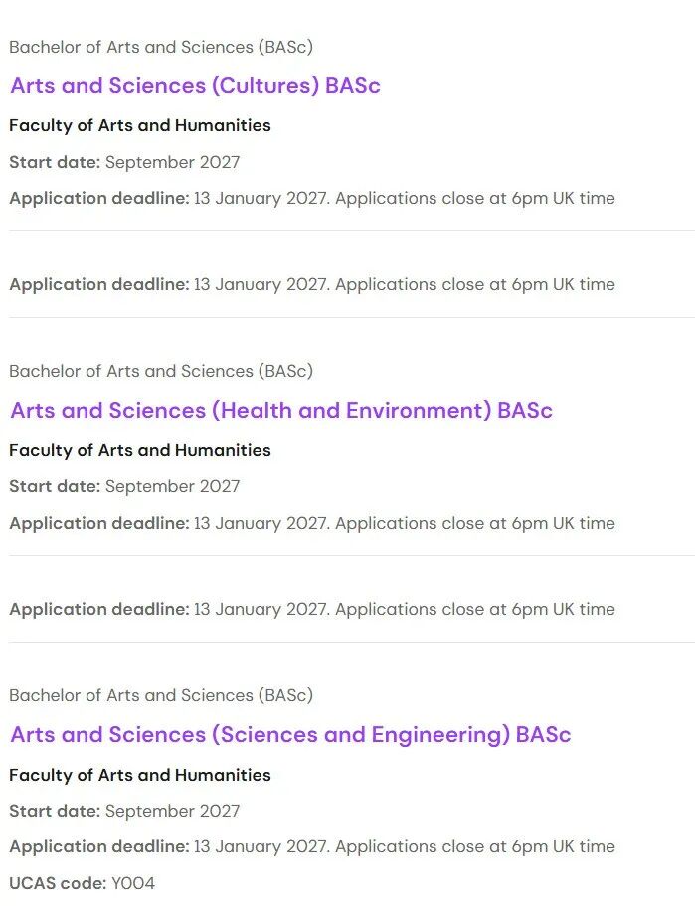The height and width of the screenshot is (915, 695).
Task: Click the degree type label above Sciences and Engineering
Action: [x=161, y=695]
